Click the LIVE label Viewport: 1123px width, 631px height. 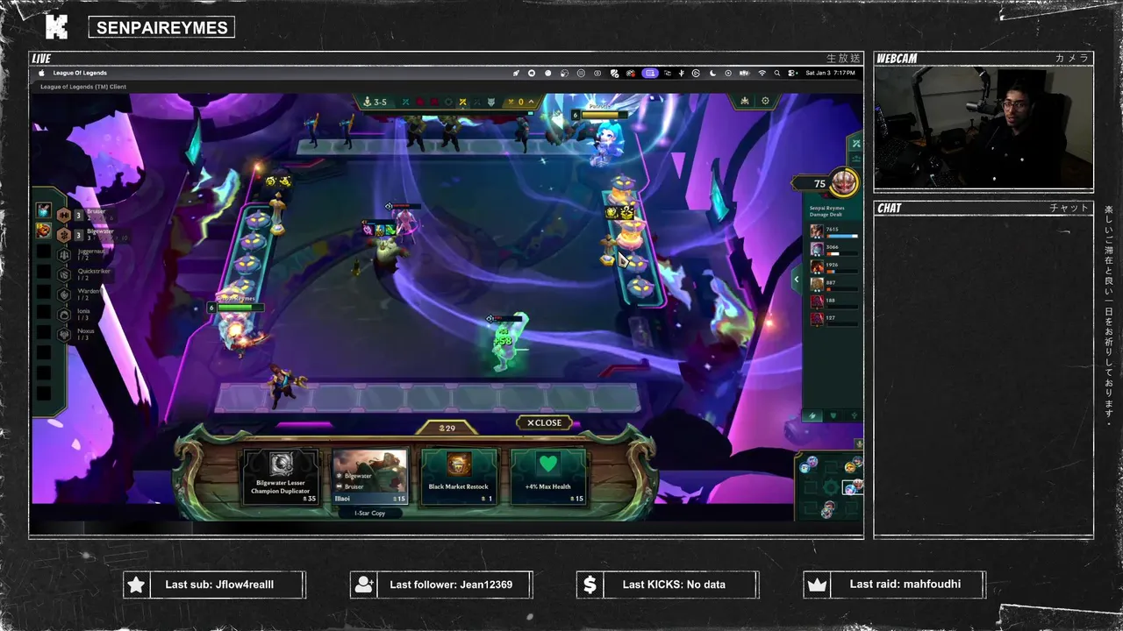[41, 58]
